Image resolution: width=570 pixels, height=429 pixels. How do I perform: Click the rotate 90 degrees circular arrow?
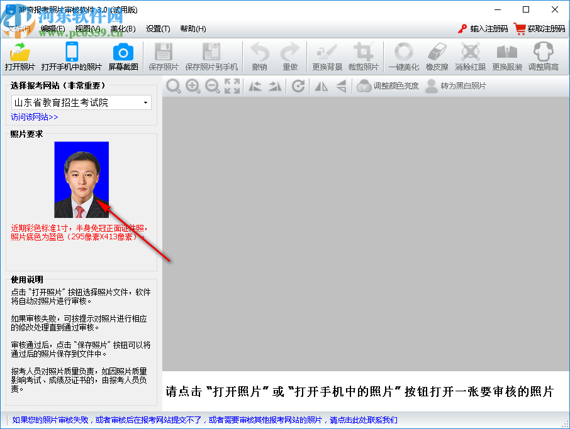298,86
